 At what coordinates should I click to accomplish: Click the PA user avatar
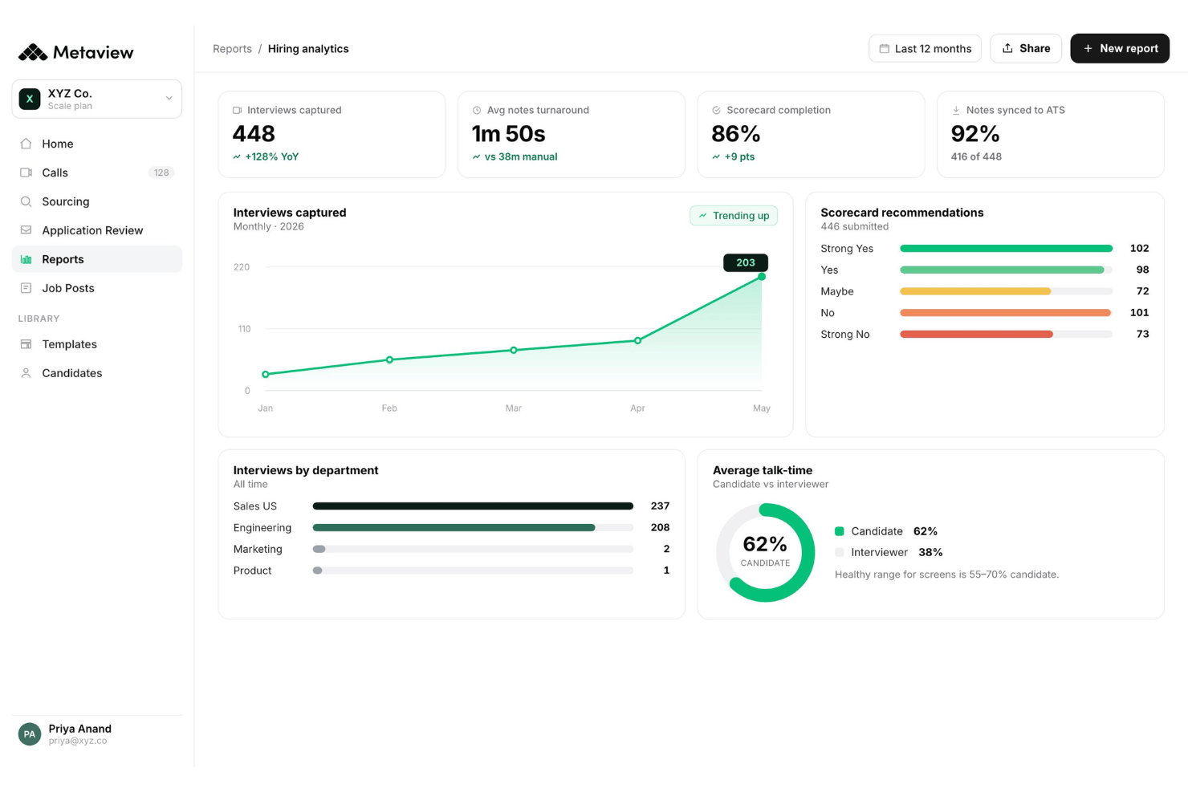(30, 734)
